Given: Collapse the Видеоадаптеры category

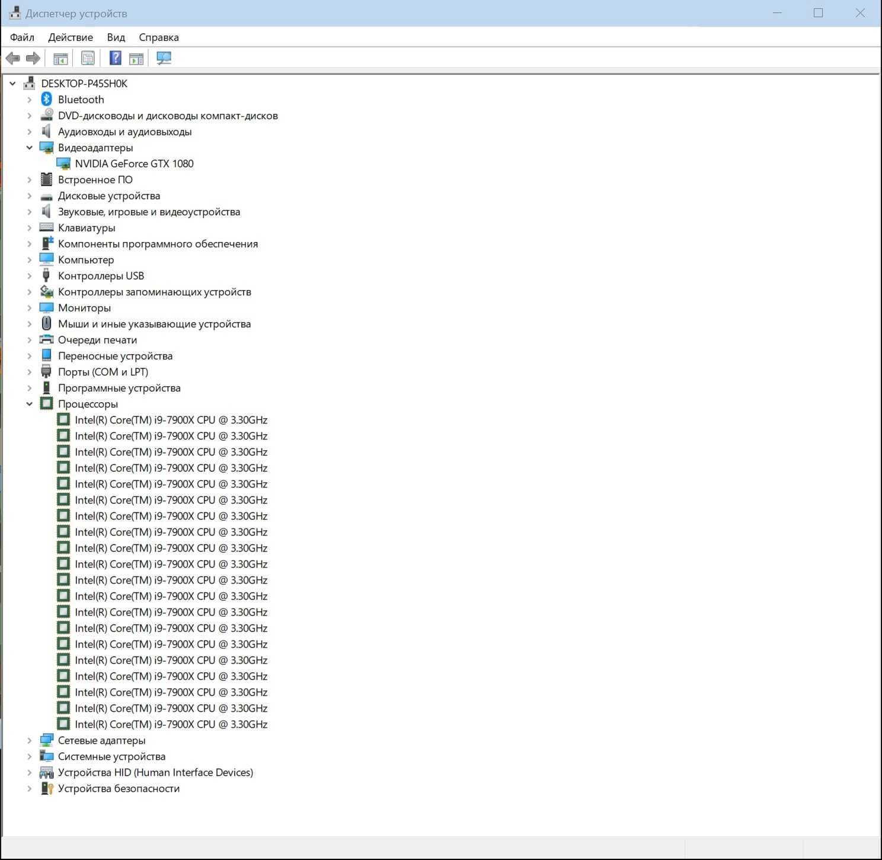Looking at the screenshot, I should pyautogui.click(x=29, y=148).
